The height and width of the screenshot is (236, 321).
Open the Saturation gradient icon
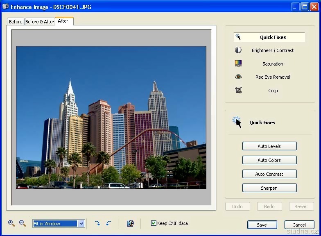(238, 64)
